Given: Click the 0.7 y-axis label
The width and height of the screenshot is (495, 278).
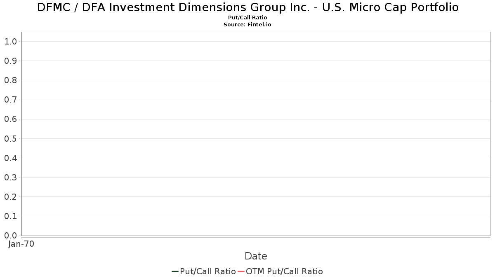Looking at the screenshot, I should (x=10, y=100).
